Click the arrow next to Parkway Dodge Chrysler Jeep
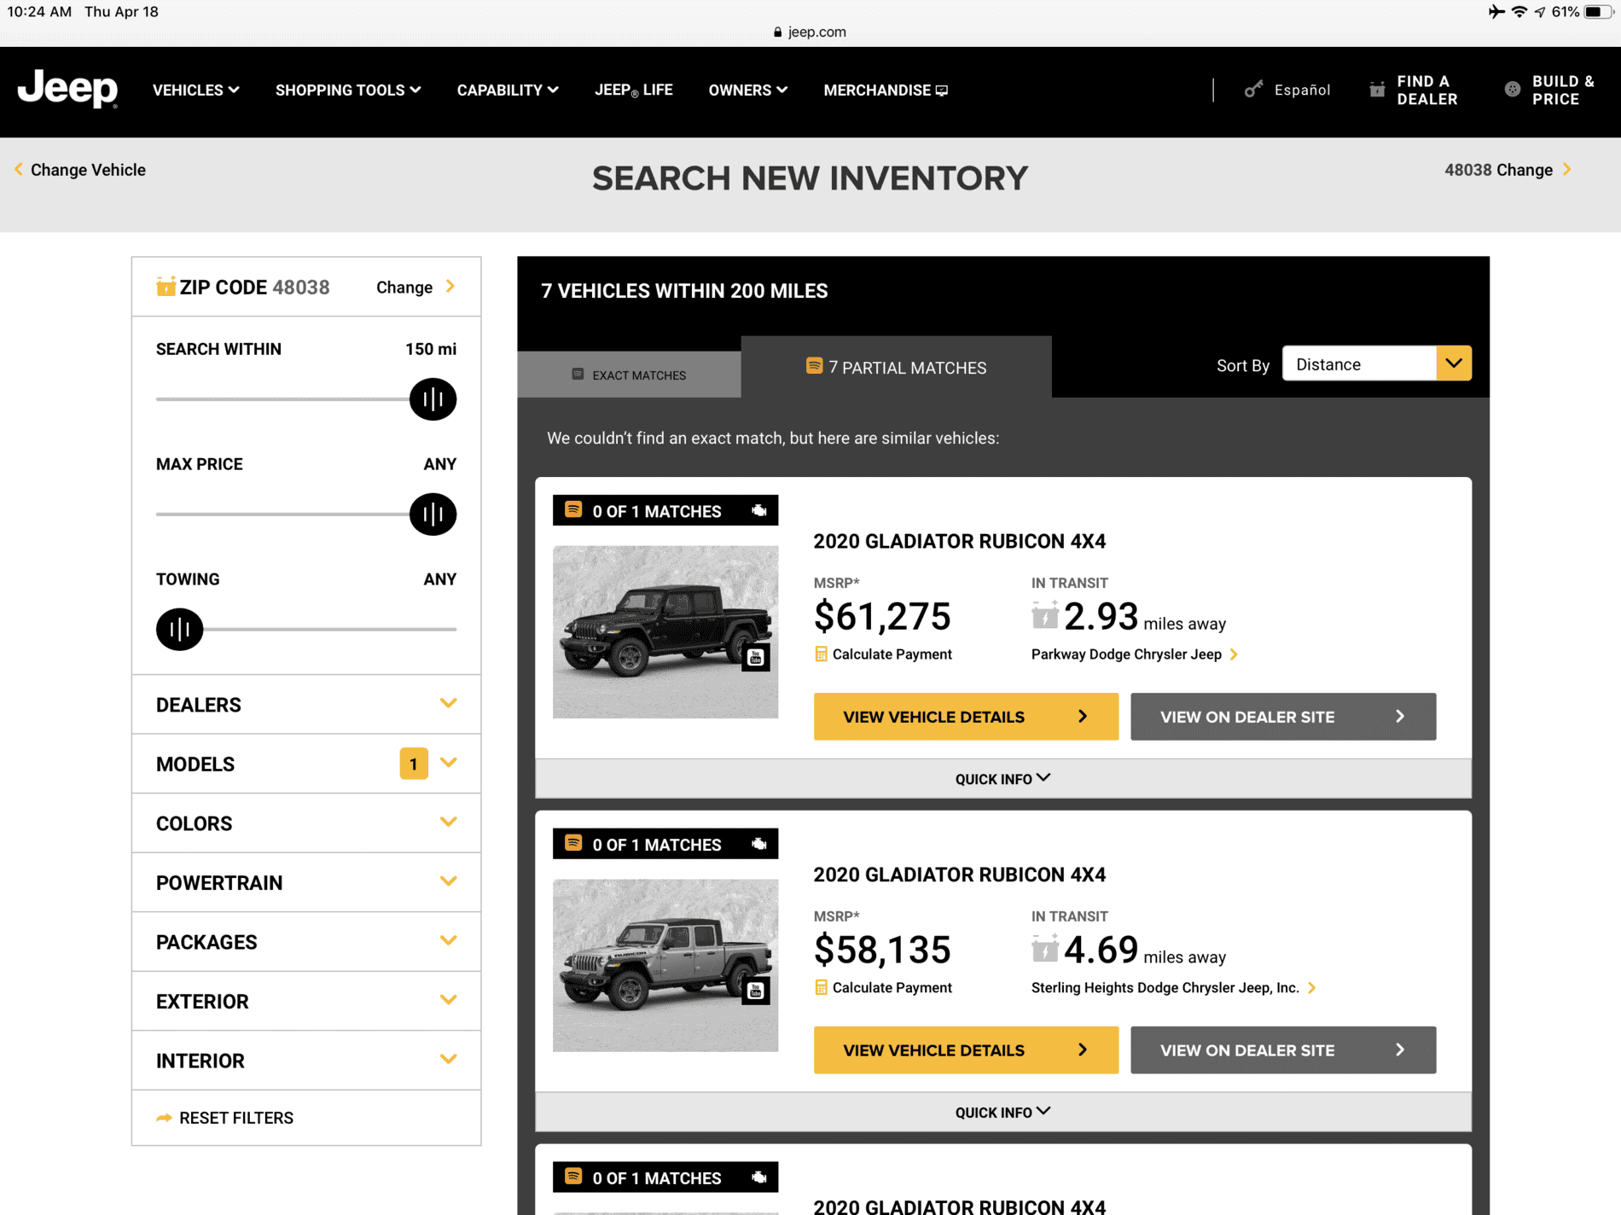The image size is (1621, 1215). [1234, 654]
